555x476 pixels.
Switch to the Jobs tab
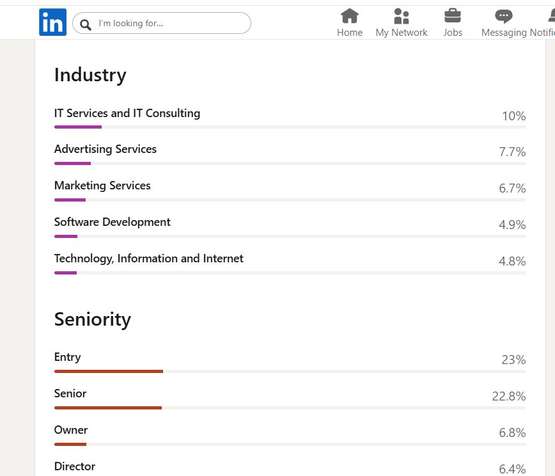coord(453,22)
